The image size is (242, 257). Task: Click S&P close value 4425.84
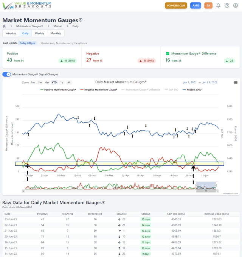point(176,248)
